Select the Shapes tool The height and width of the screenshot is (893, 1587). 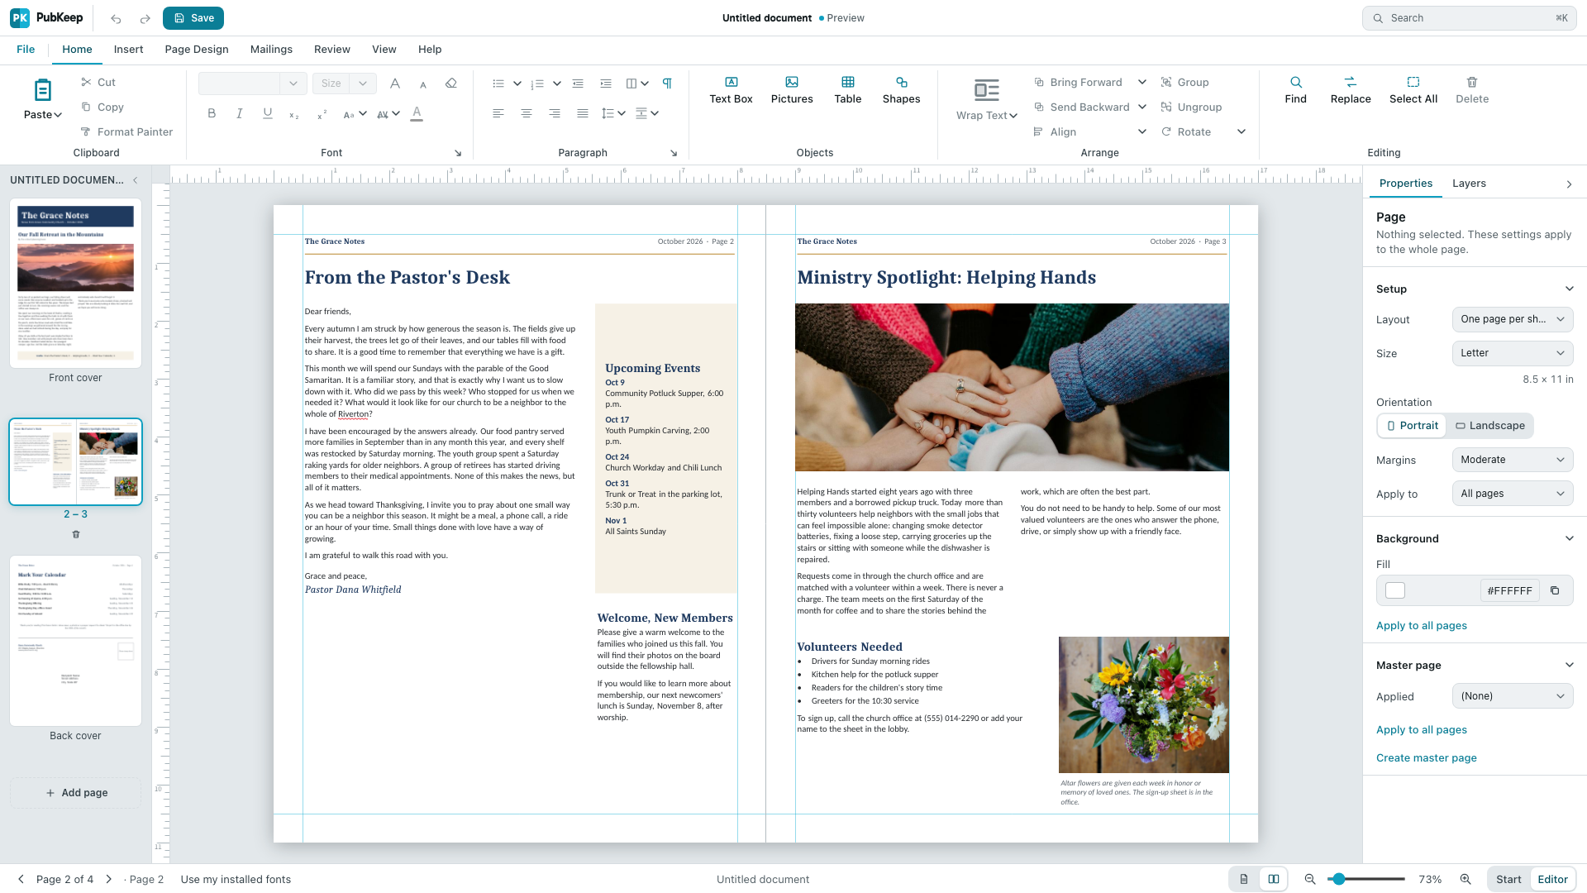[x=901, y=90]
